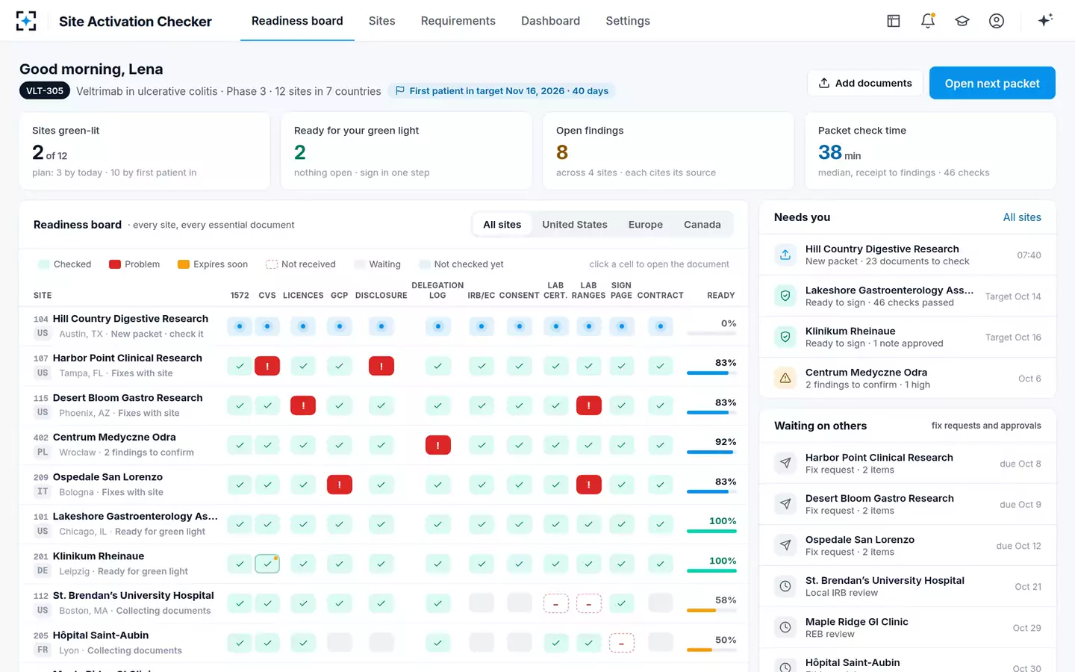Open the layout panel icon in header
This screenshot has height=672, width=1075.
(x=894, y=21)
